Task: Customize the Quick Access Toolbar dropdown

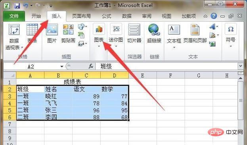Action: pos(51,6)
